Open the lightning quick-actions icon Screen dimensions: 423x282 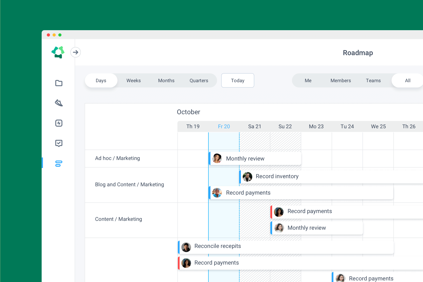[x=59, y=123]
